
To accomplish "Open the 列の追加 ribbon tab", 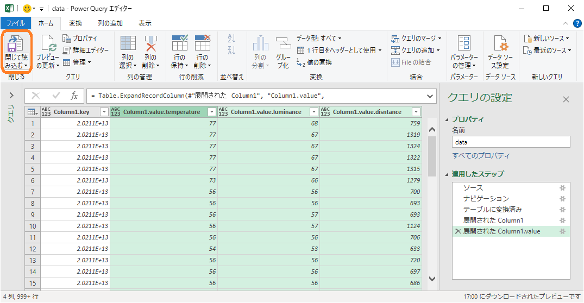I will [x=110, y=23].
